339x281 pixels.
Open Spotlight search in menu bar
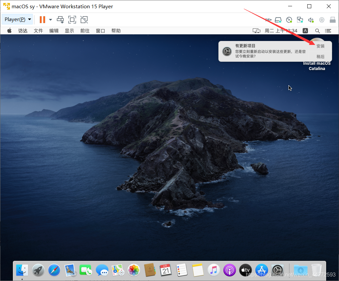pos(317,31)
